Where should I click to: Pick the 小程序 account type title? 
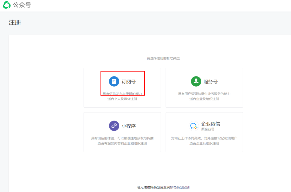(x=129, y=126)
